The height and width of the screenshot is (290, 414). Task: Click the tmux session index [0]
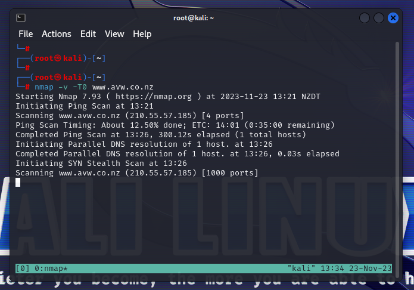pyautogui.click(x=23, y=269)
